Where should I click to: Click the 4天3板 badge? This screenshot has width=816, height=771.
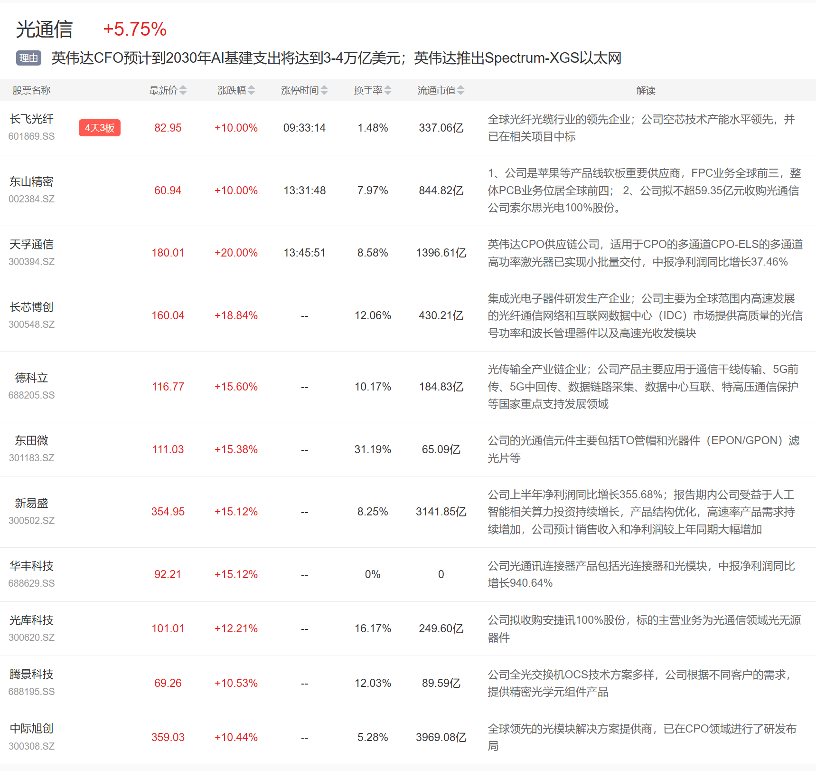coord(100,128)
